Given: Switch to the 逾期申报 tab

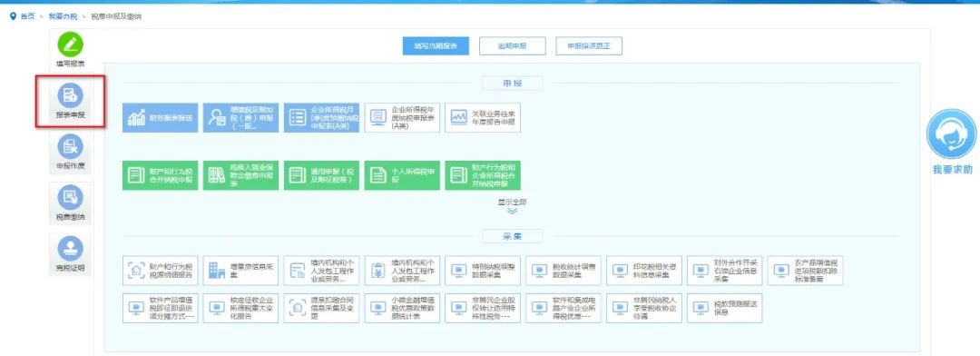Looking at the screenshot, I should 513,46.
